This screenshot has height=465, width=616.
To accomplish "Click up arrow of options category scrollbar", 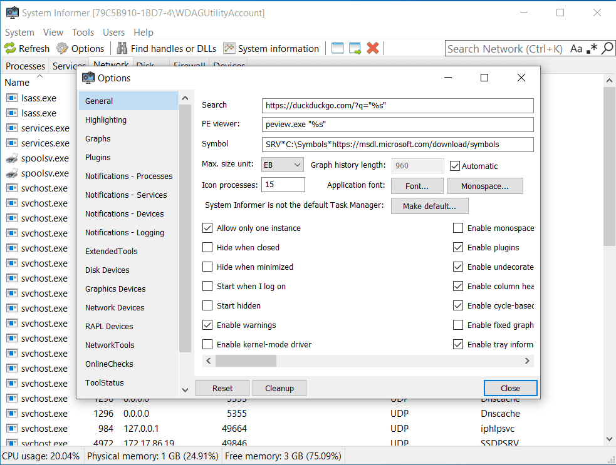I will click(185, 98).
